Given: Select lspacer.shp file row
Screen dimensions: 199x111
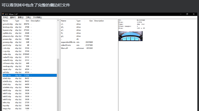Looking at the screenshot, I should point(30,30).
